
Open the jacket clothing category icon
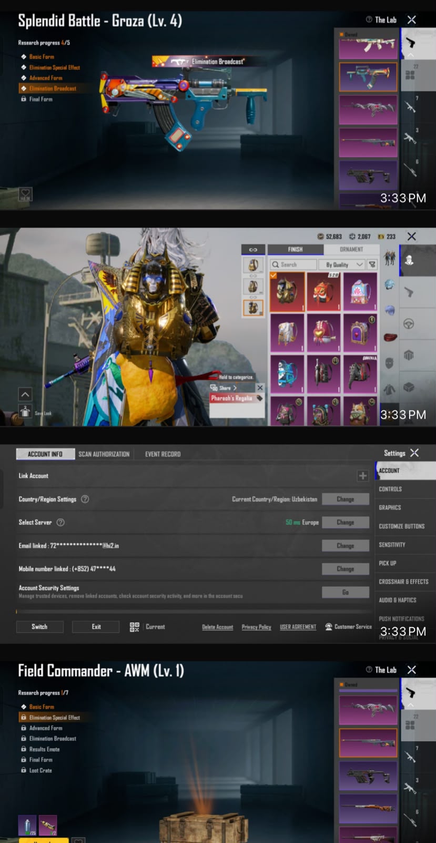(389, 389)
